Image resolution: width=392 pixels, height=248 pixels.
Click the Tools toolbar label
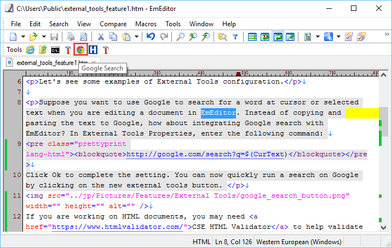pyautogui.click(x=14, y=50)
